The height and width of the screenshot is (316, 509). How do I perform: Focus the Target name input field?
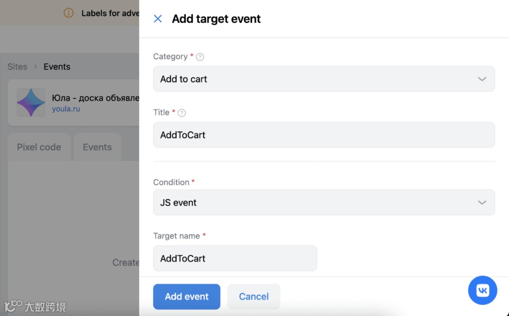click(x=235, y=258)
